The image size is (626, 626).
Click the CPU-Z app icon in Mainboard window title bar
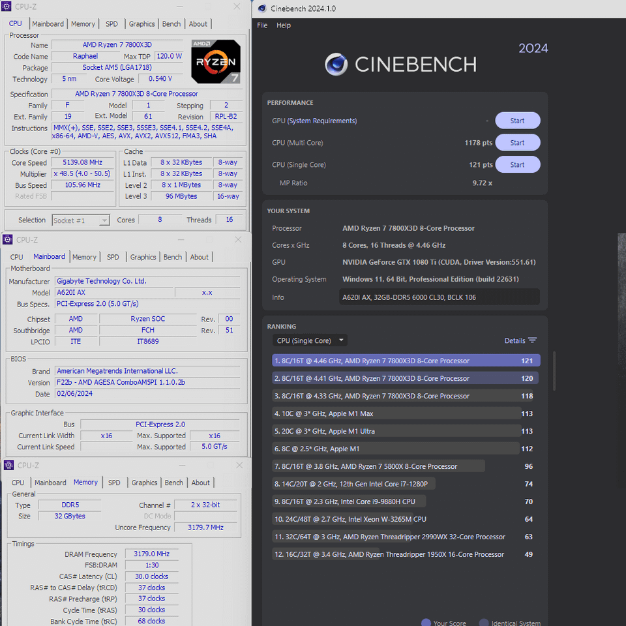[x=8, y=239]
